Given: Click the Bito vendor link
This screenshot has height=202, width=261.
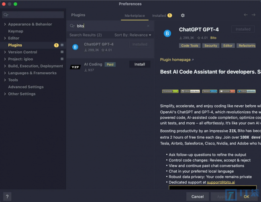Looking at the screenshot, I should (x=213, y=38).
